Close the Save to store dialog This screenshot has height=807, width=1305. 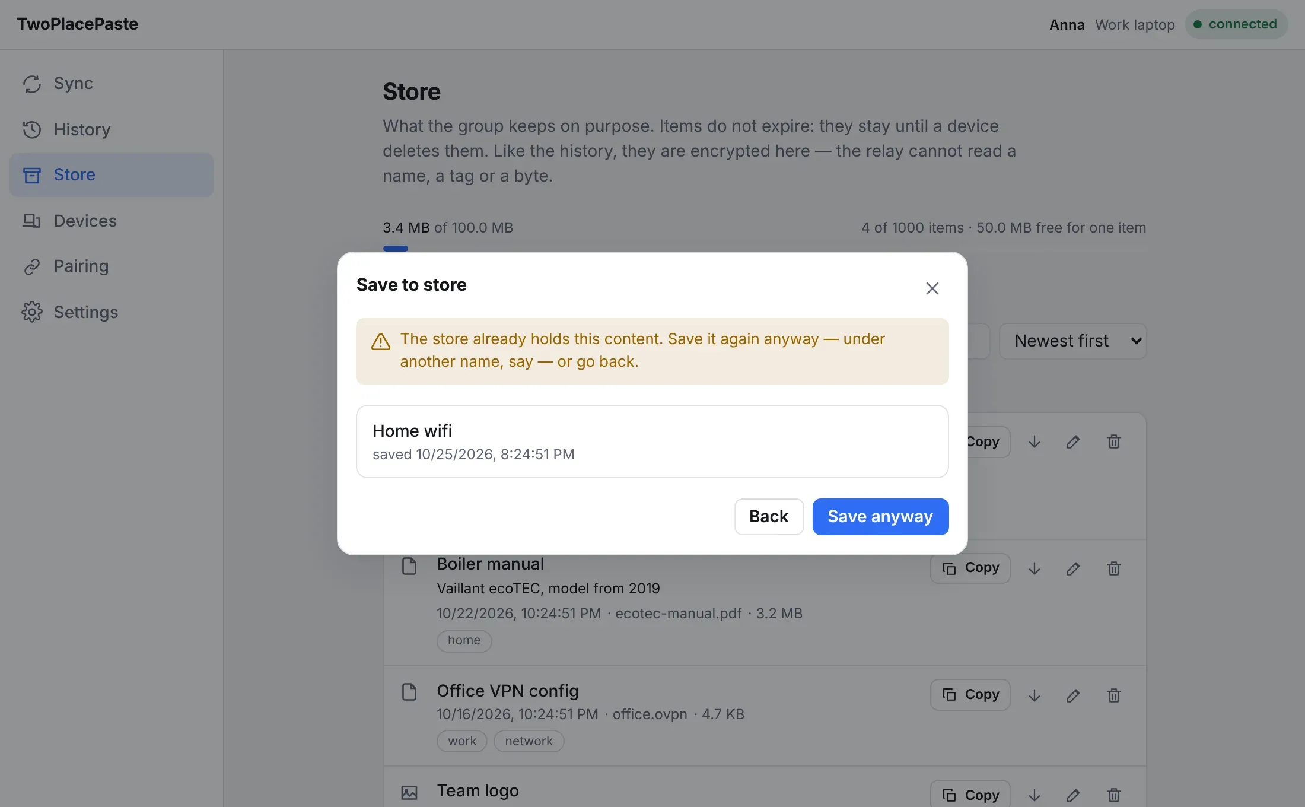click(x=932, y=288)
